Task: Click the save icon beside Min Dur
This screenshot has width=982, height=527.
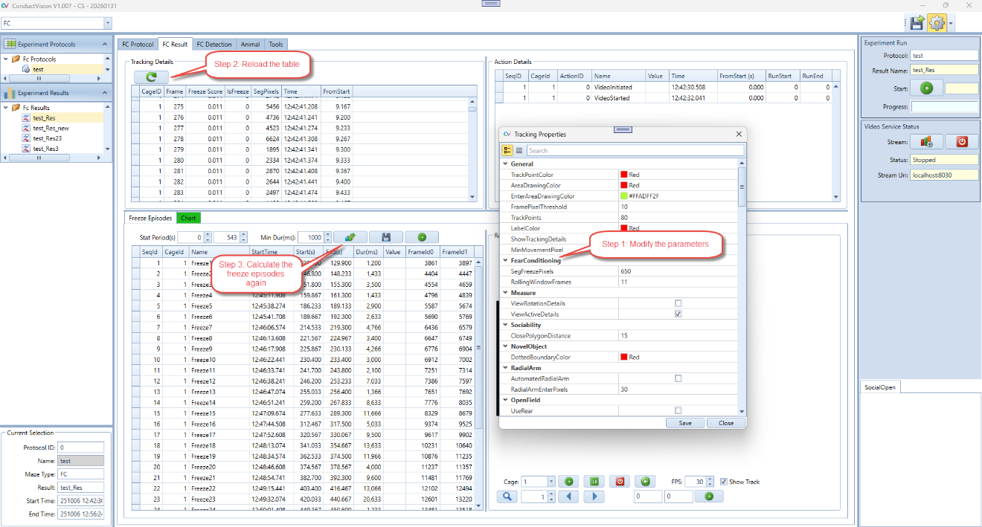Action: point(385,237)
